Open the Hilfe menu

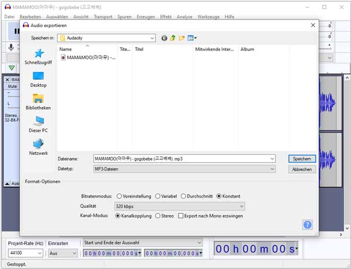pyautogui.click(x=229, y=17)
